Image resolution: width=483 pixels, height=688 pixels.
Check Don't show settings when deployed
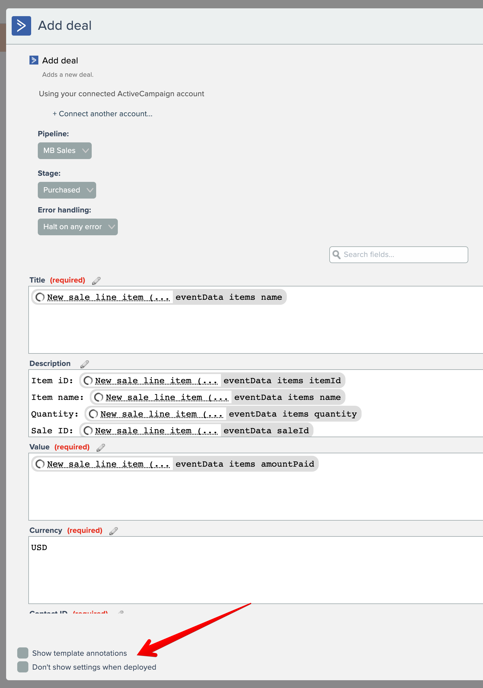(23, 667)
